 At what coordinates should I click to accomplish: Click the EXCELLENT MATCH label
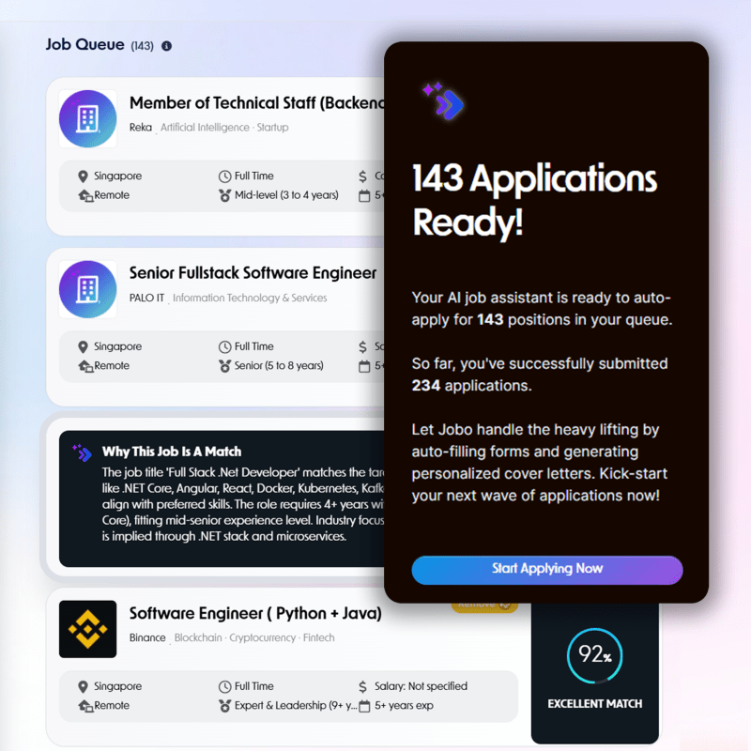tap(595, 703)
